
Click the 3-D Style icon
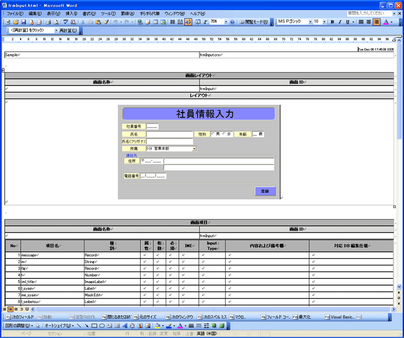coord(222,326)
